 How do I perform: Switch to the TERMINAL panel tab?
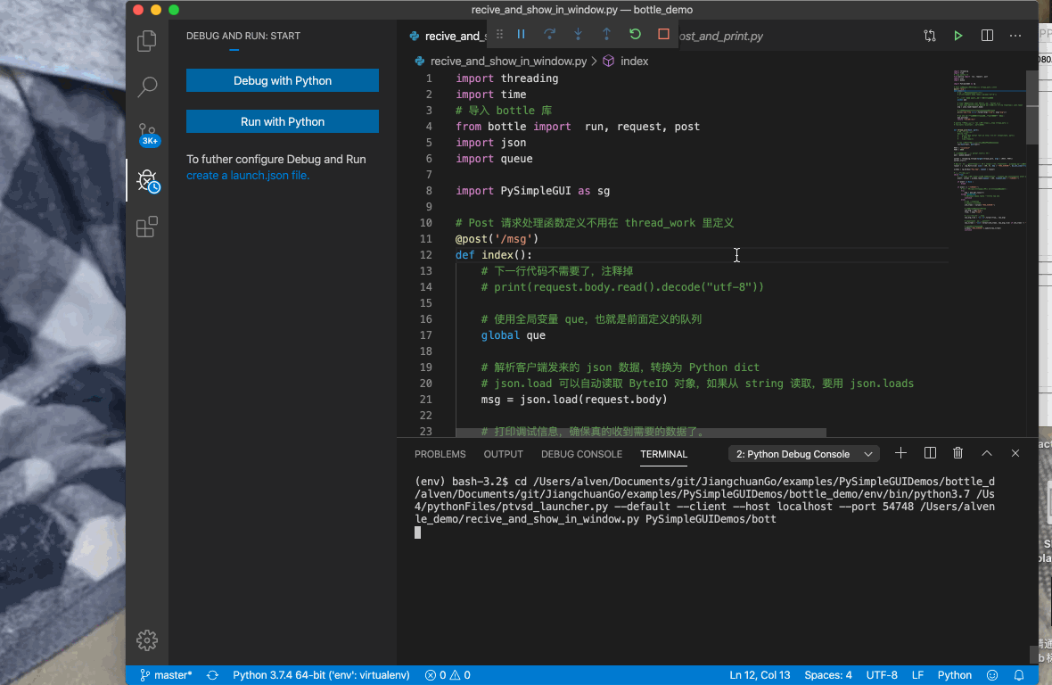pyautogui.click(x=663, y=454)
